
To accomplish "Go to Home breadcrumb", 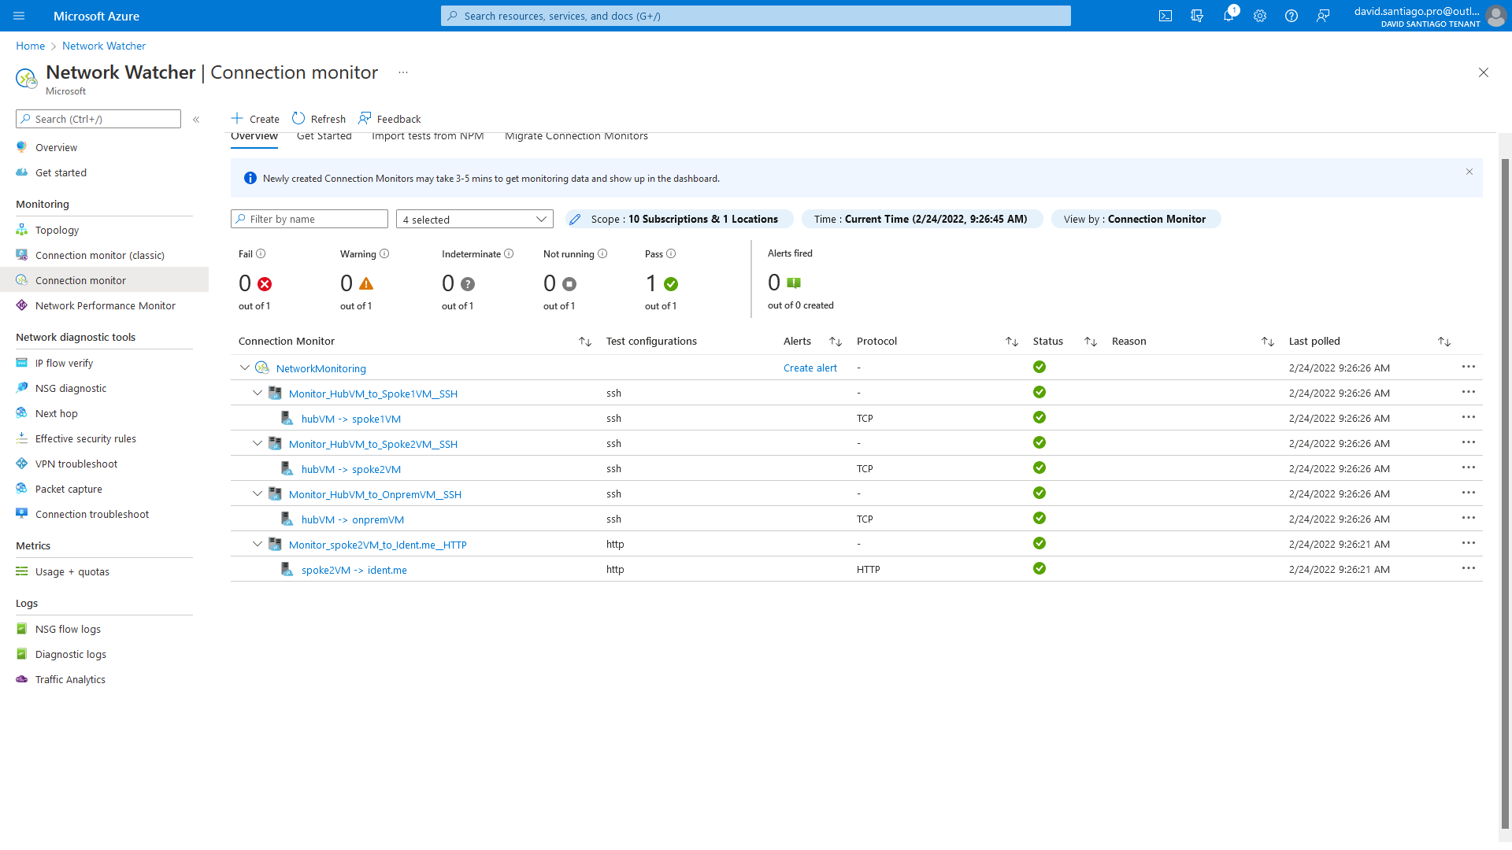I will (x=31, y=46).
